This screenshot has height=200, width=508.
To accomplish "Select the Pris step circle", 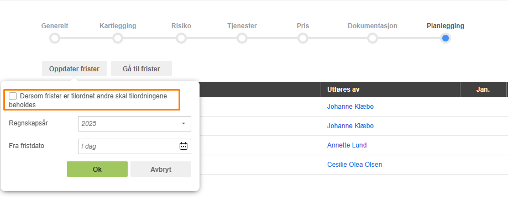I will [303, 39].
